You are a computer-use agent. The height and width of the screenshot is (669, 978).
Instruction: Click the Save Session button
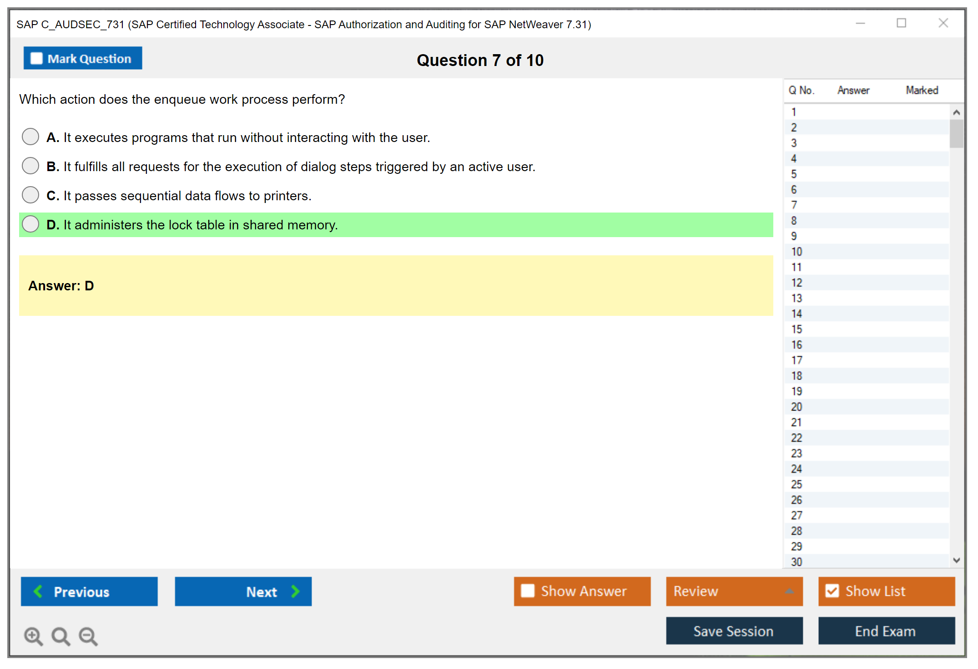[734, 631]
